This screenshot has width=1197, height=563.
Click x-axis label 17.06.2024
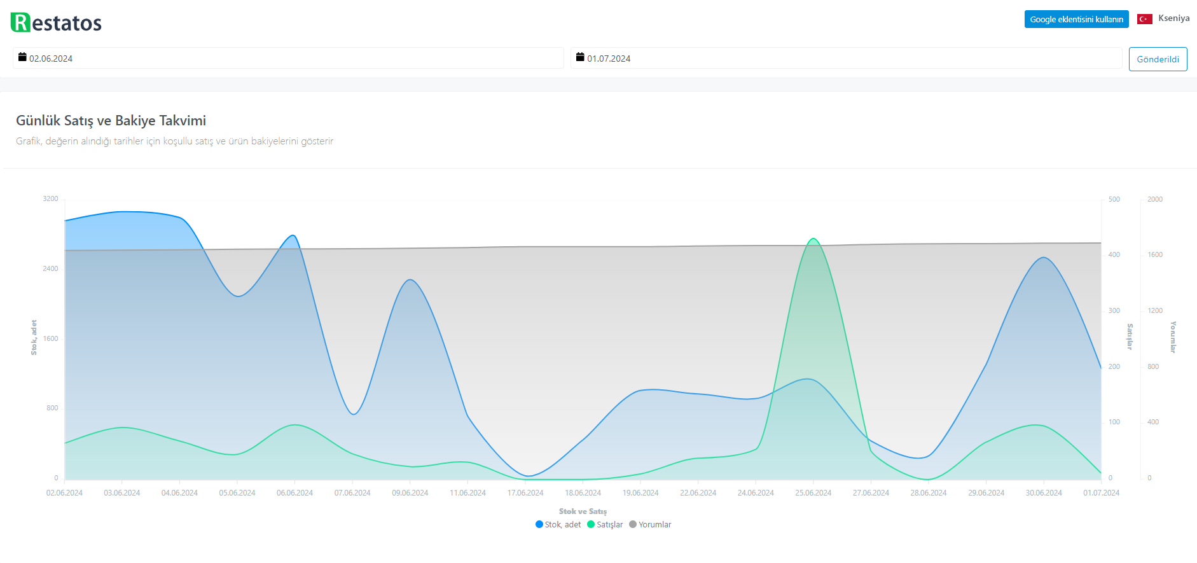tap(525, 493)
